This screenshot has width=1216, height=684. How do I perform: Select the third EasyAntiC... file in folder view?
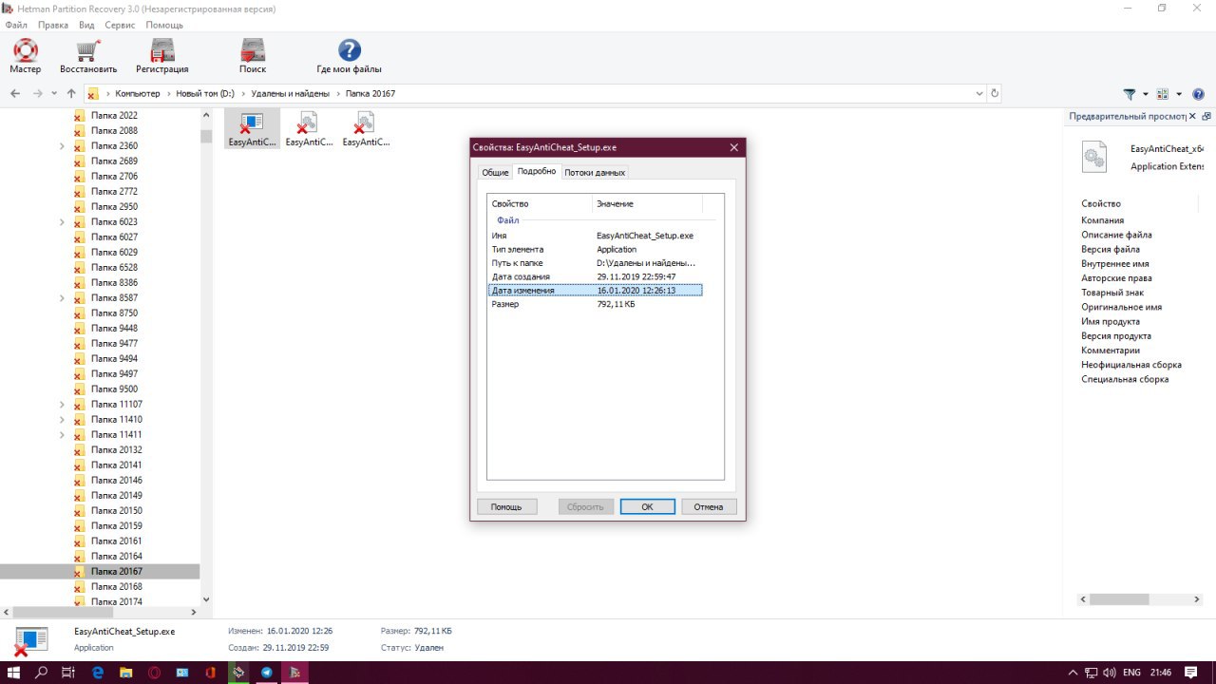(366, 128)
